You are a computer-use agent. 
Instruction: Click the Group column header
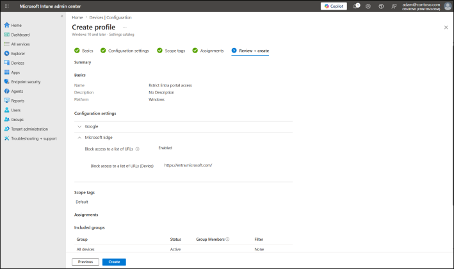click(82, 239)
